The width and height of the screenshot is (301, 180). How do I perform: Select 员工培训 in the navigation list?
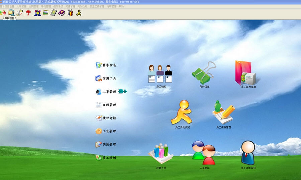coord(106,158)
